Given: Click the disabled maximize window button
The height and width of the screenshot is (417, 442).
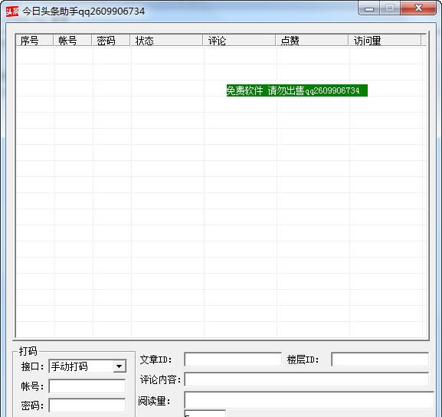Looking at the screenshot, I should click(x=390, y=8).
